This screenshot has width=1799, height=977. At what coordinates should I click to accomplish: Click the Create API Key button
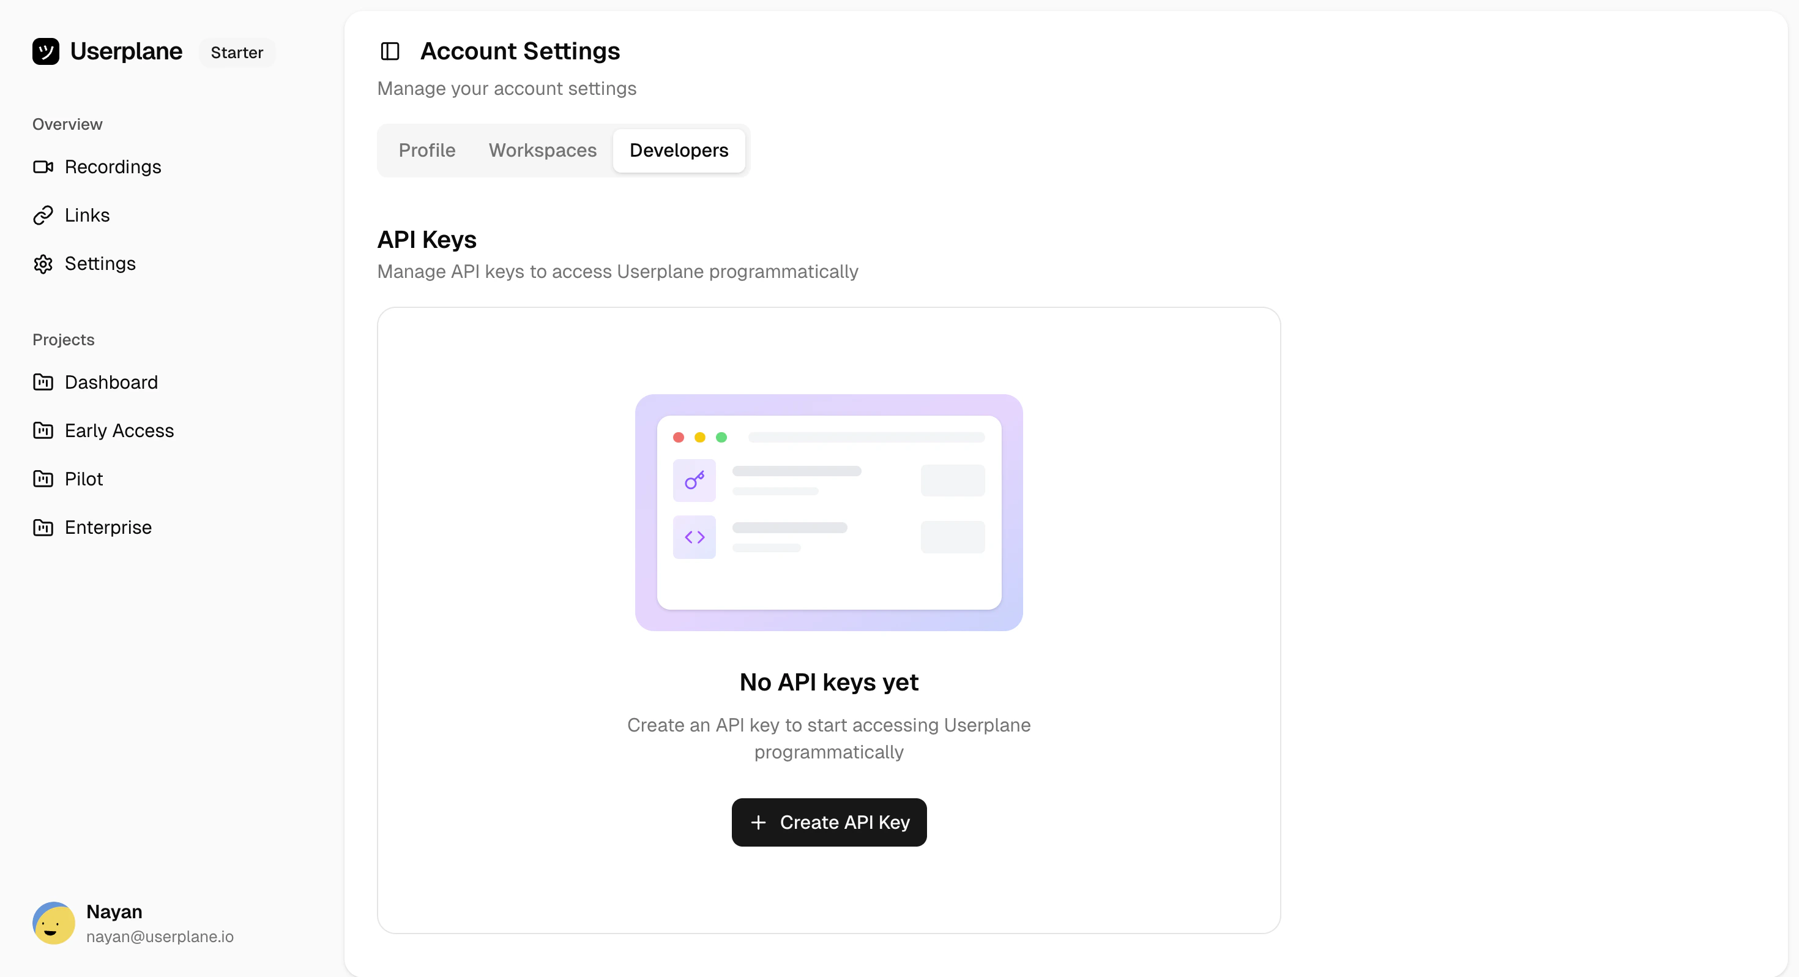click(829, 823)
